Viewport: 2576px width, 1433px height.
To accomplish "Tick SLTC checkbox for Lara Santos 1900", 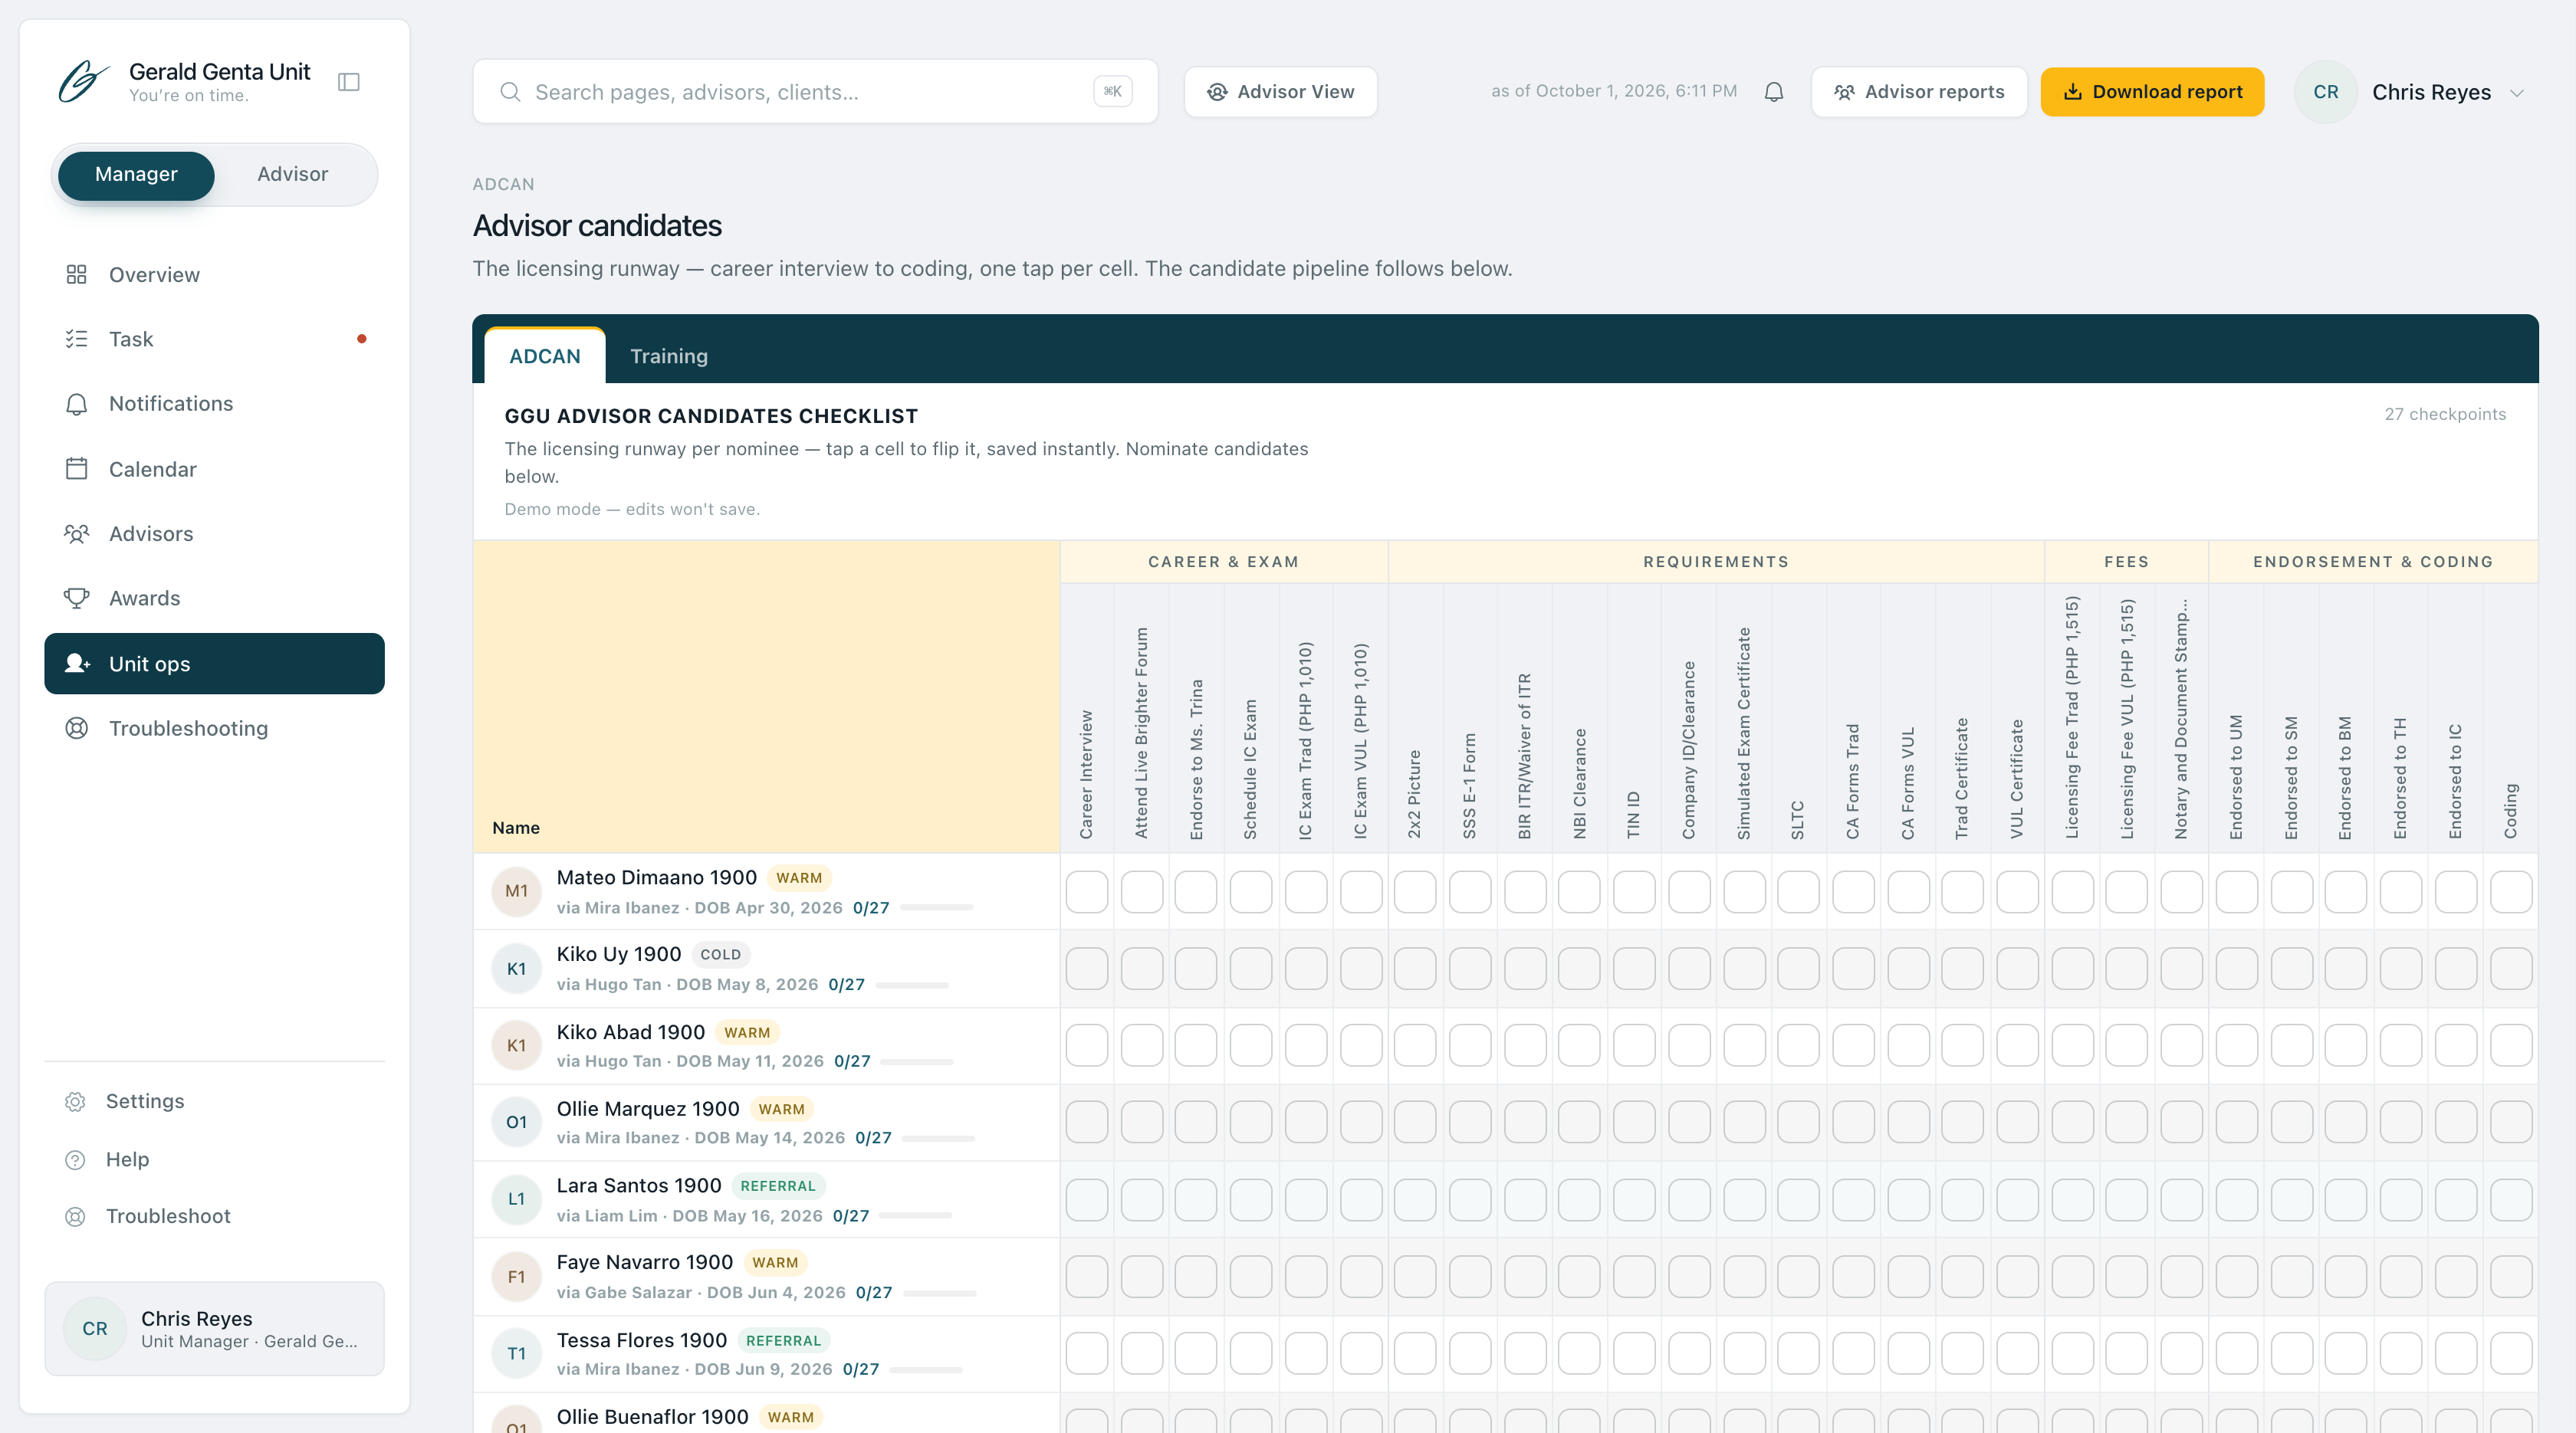I will click(1798, 1199).
